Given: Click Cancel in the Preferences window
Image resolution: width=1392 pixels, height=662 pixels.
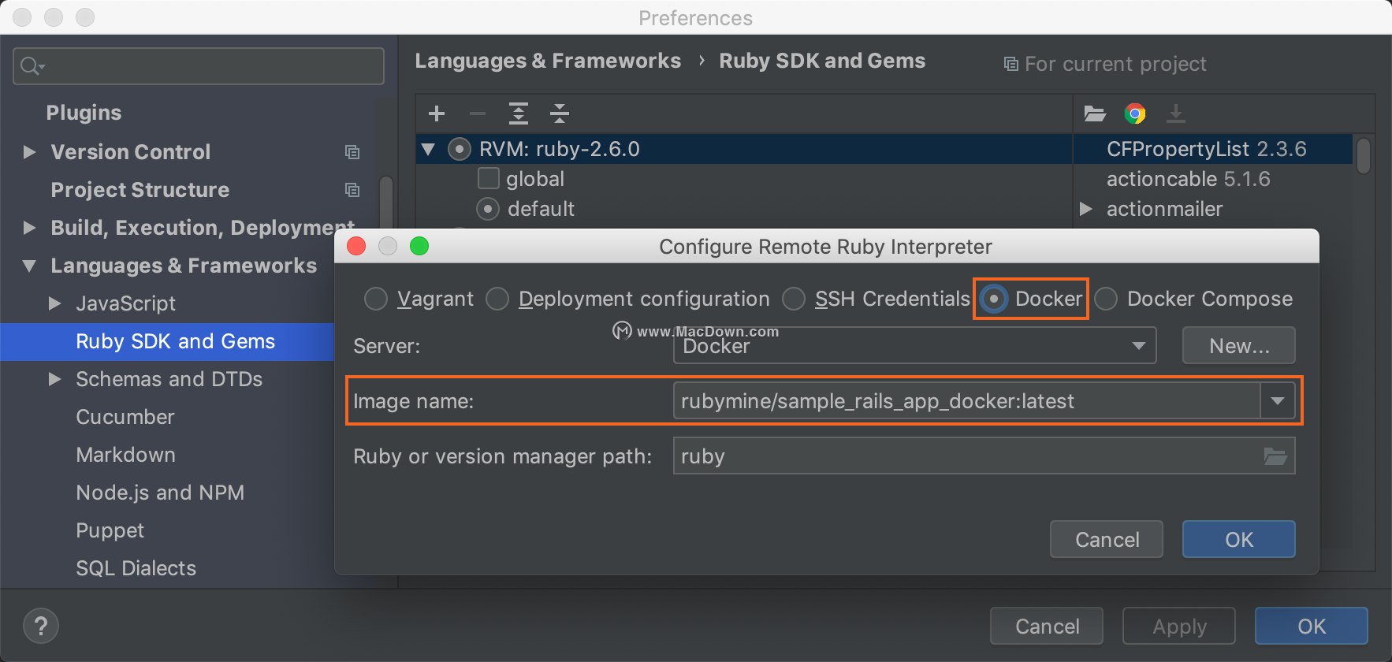Looking at the screenshot, I should (x=1047, y=627).
